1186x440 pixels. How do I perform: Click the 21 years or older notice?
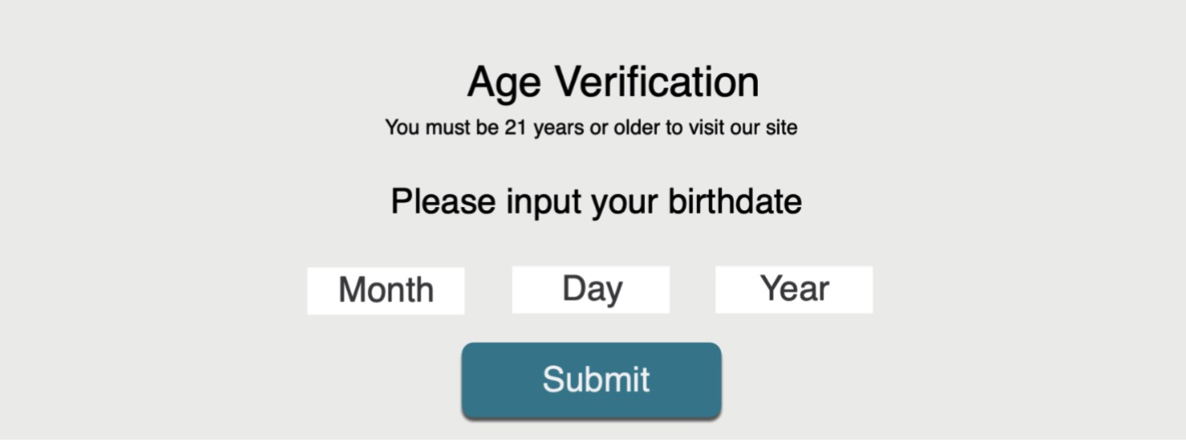[591, 127]
